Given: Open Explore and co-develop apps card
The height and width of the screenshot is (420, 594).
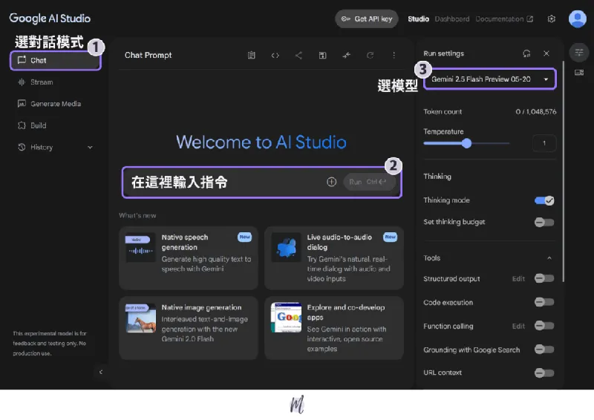Looking at the screenshot, I should (333, 327).
